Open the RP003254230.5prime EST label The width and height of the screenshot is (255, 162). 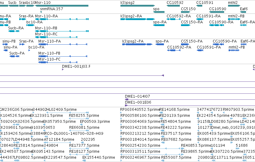click(x=140, y=146)
